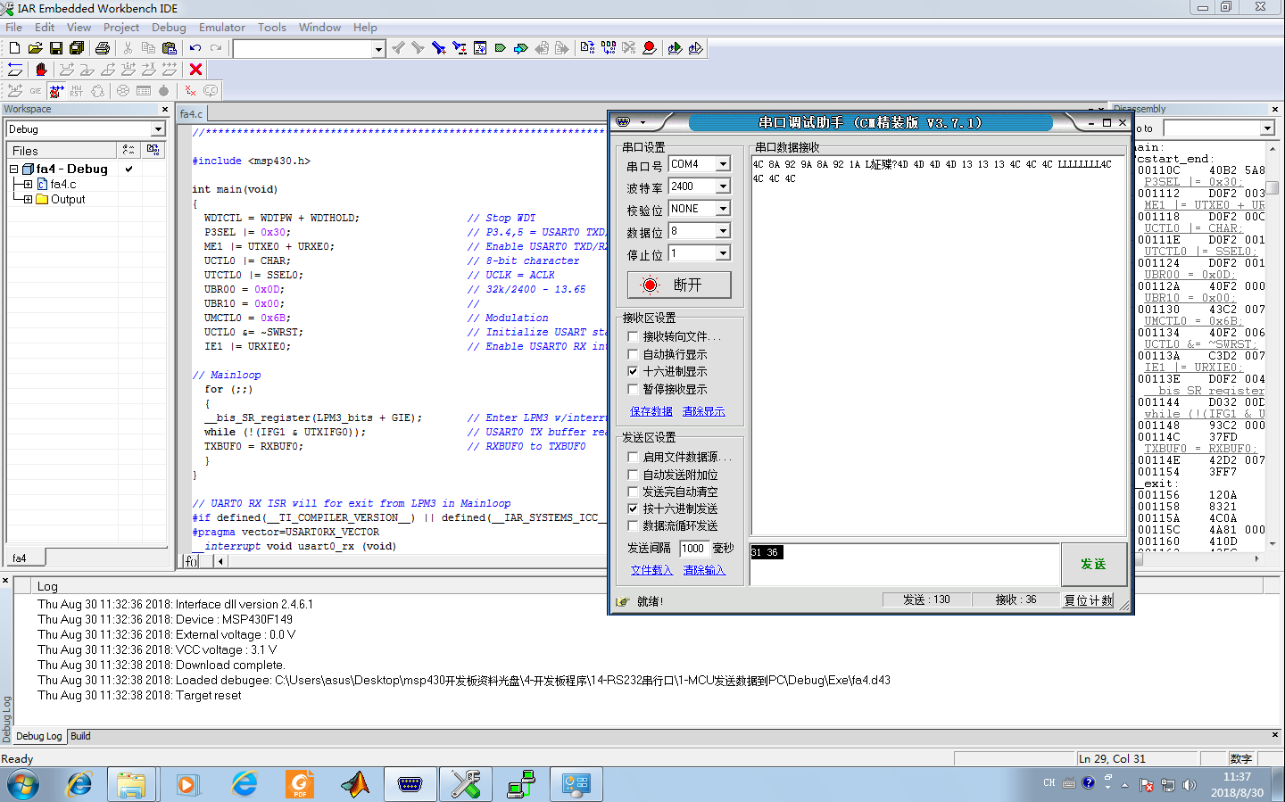Image resolution: width=1285 pixels, height=802 pixels.
Task: Click the 清除显示 link
Action: [703, 411]
